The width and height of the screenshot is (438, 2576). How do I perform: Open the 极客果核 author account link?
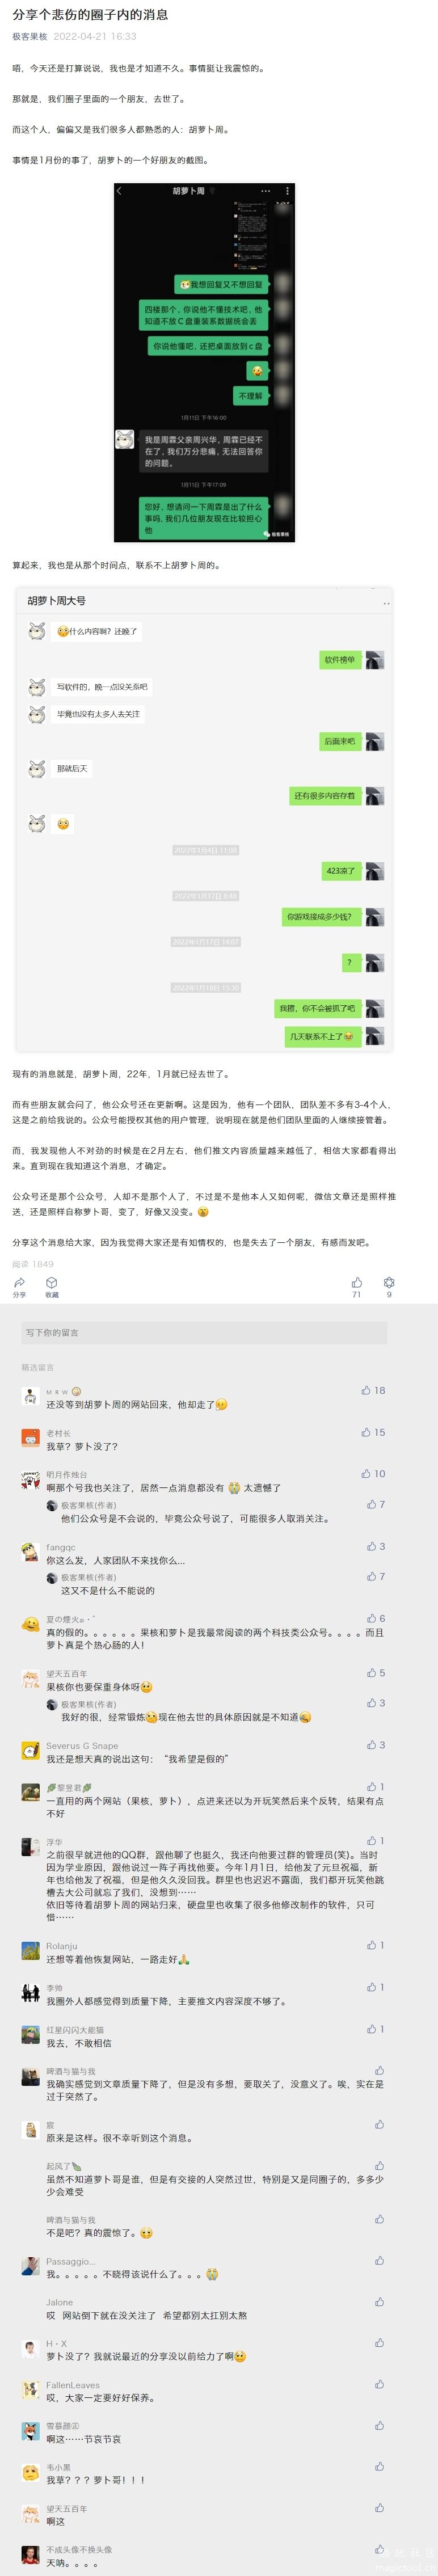30,36
